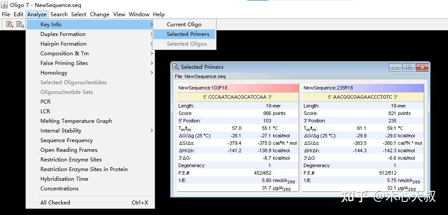Click the Selected Primers window title icon

point(176,67)
